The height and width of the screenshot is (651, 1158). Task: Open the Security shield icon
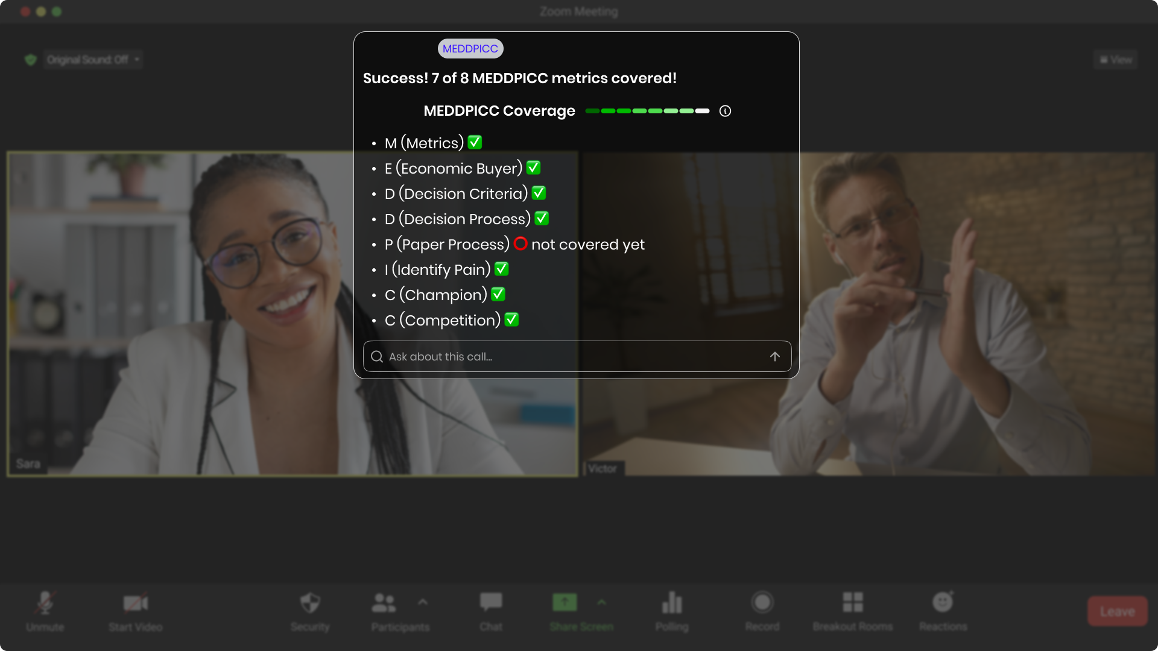pyautogui.click(x=310, y=603)
